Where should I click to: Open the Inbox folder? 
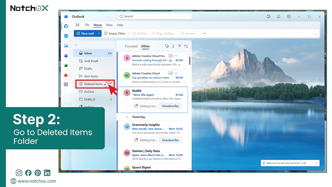[x=93, y=53]
